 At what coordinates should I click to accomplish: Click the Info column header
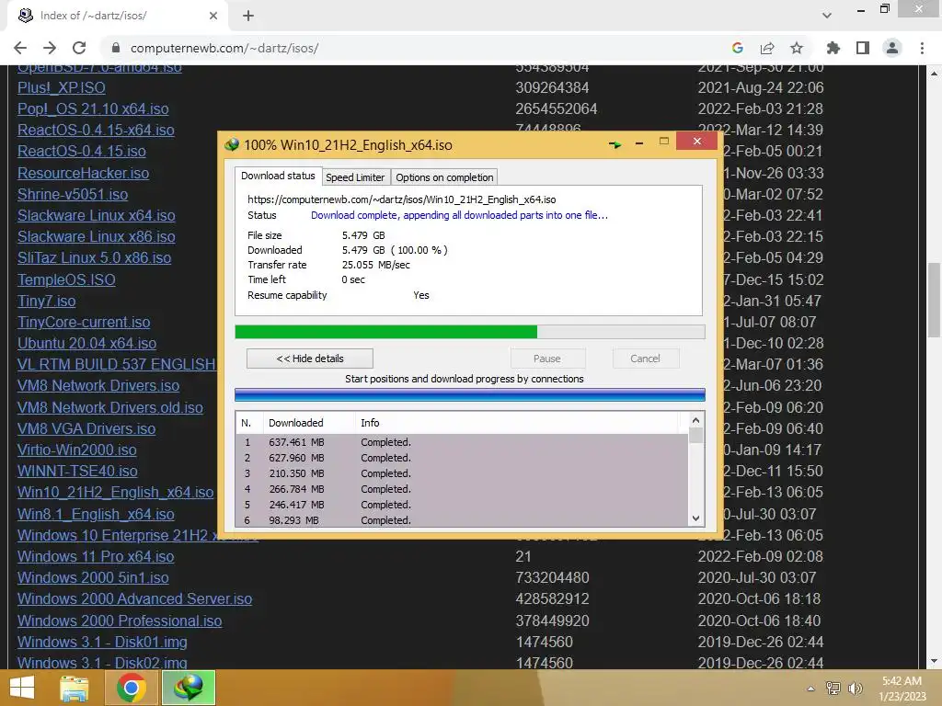click(517, 423)
